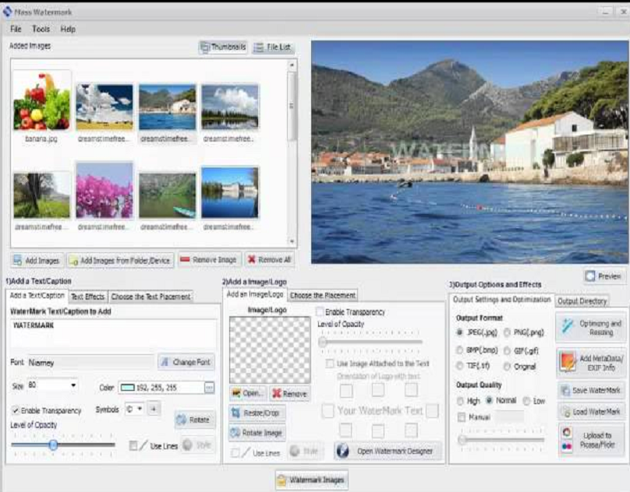
Task: Open the font Size dropdown
Action: [x=73, y=385]
